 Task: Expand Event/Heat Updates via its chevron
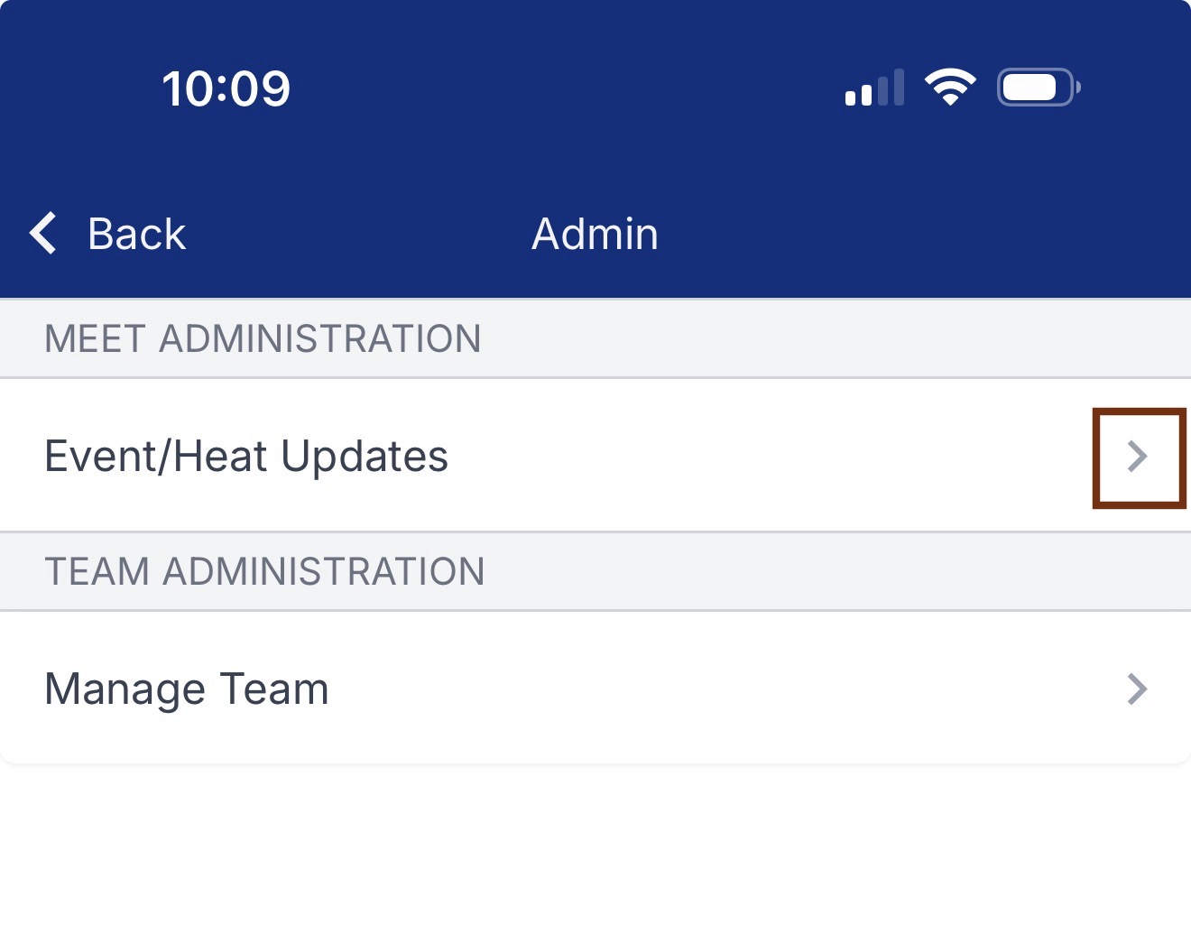[x=1138, y=457]
